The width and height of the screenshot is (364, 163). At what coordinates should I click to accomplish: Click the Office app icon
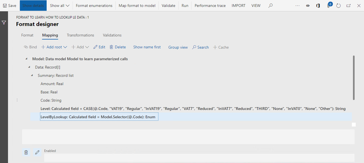pos(318,6)
